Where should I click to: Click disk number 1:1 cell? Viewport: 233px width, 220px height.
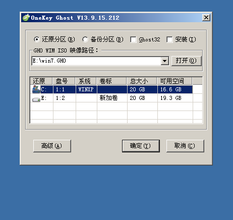[65, 89]
